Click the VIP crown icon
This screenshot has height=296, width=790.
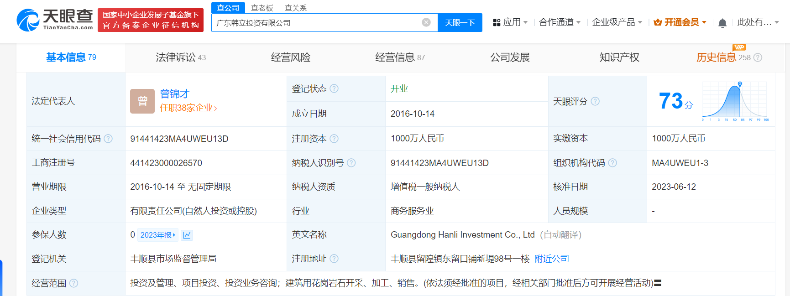coord(658,22)
